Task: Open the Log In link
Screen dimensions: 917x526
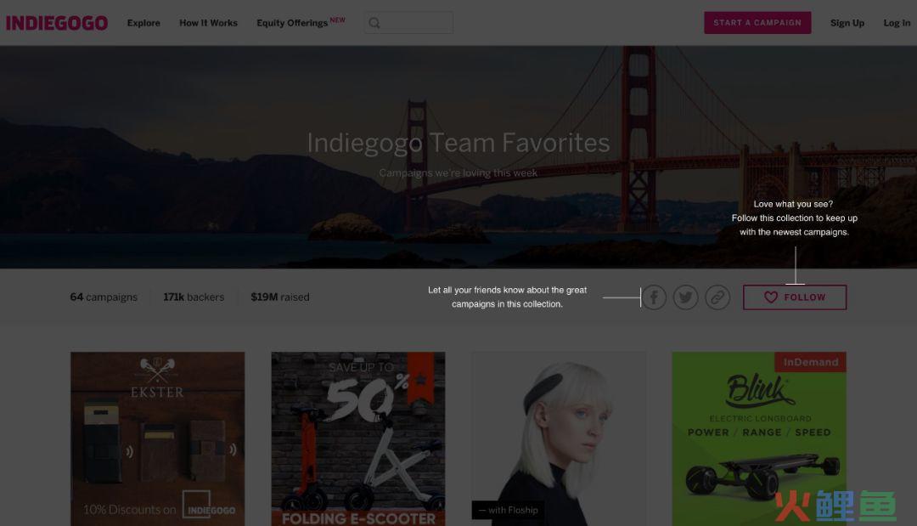Action: 897,23
